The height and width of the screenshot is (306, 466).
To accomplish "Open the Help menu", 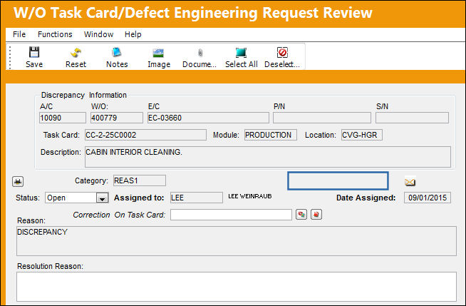I will point(133,34).
